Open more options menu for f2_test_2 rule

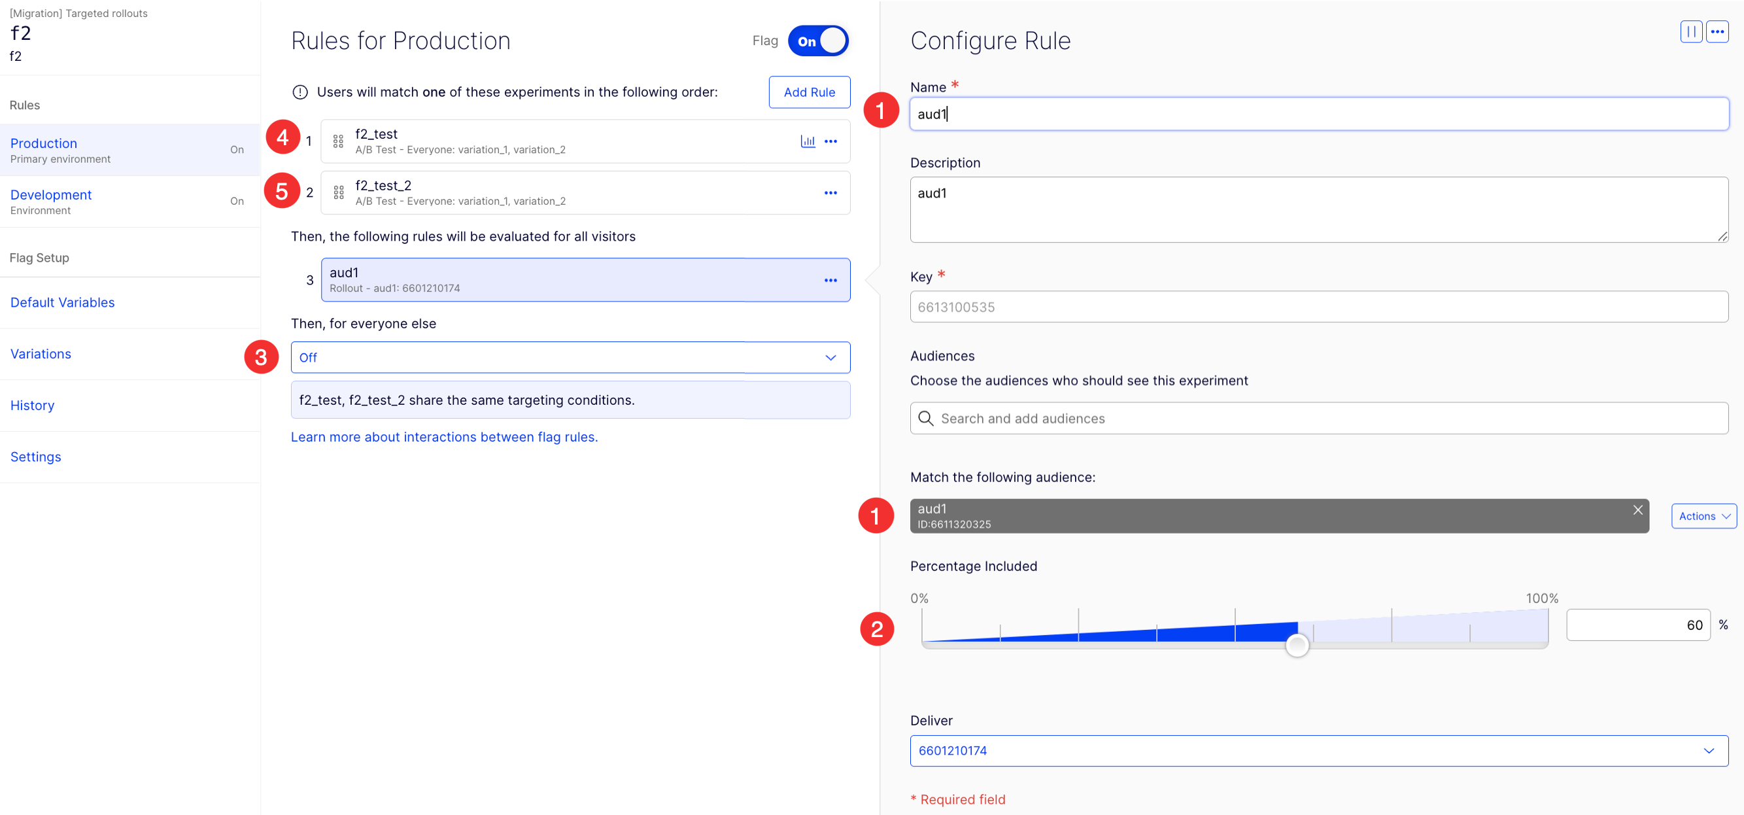tap(830, 192)
